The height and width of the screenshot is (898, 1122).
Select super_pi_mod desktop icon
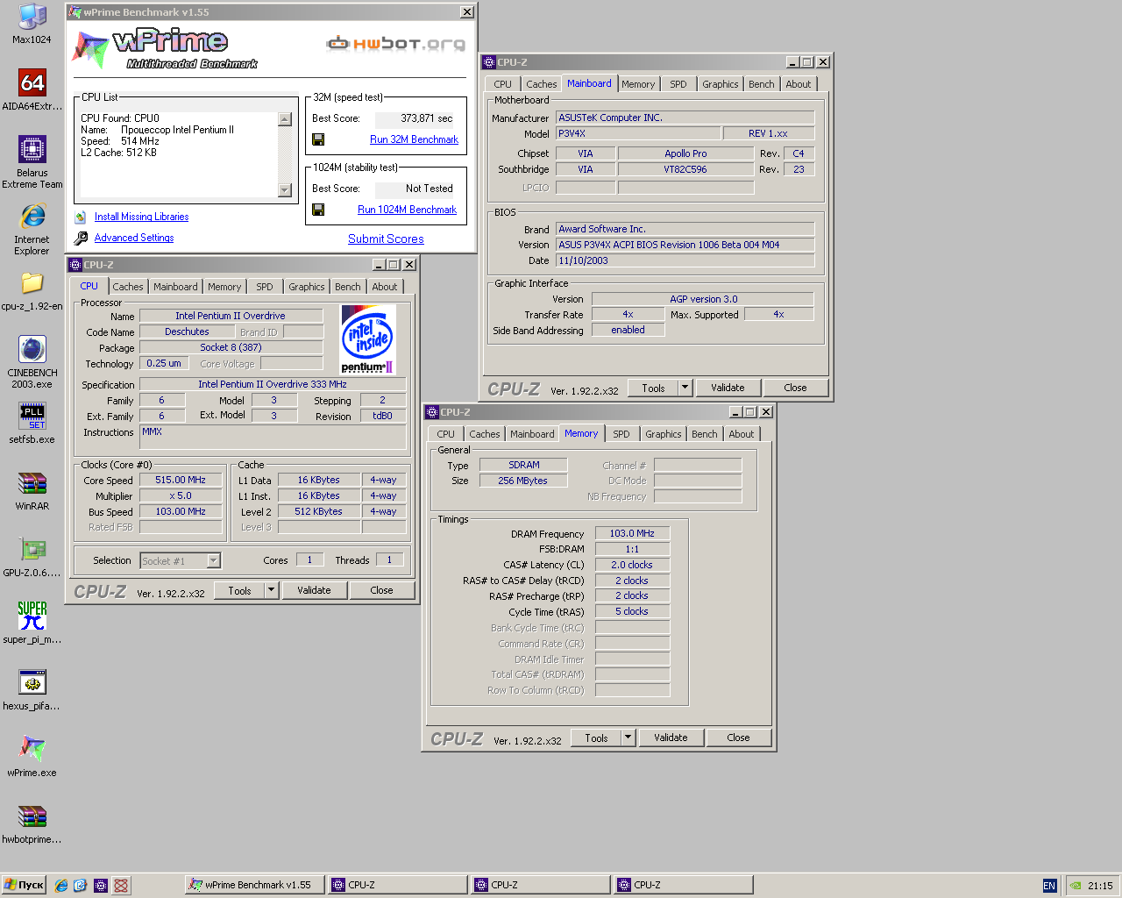pyautogui.click(x=32, y=624)
